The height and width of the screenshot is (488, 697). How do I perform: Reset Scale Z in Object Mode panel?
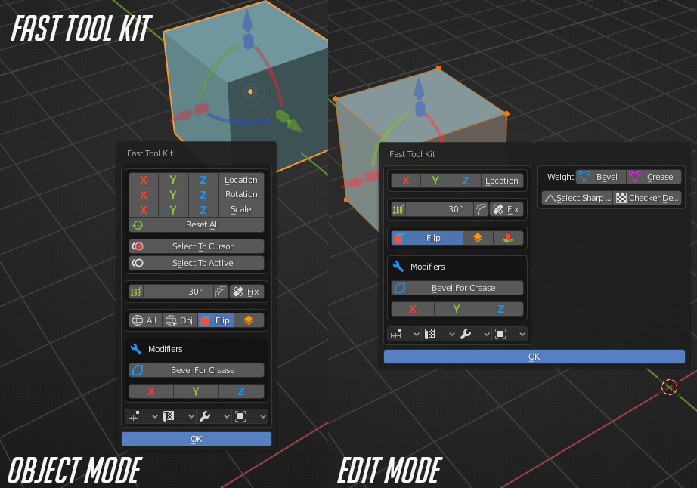tap(203, 209)
